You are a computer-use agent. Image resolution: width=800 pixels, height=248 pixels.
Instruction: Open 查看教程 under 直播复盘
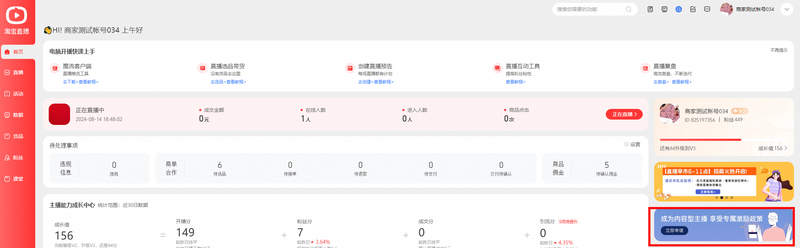click(682, 82)
